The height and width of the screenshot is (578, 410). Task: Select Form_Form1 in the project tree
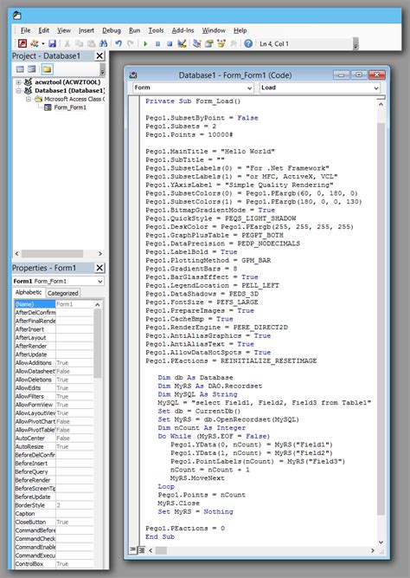click(70, 107)
